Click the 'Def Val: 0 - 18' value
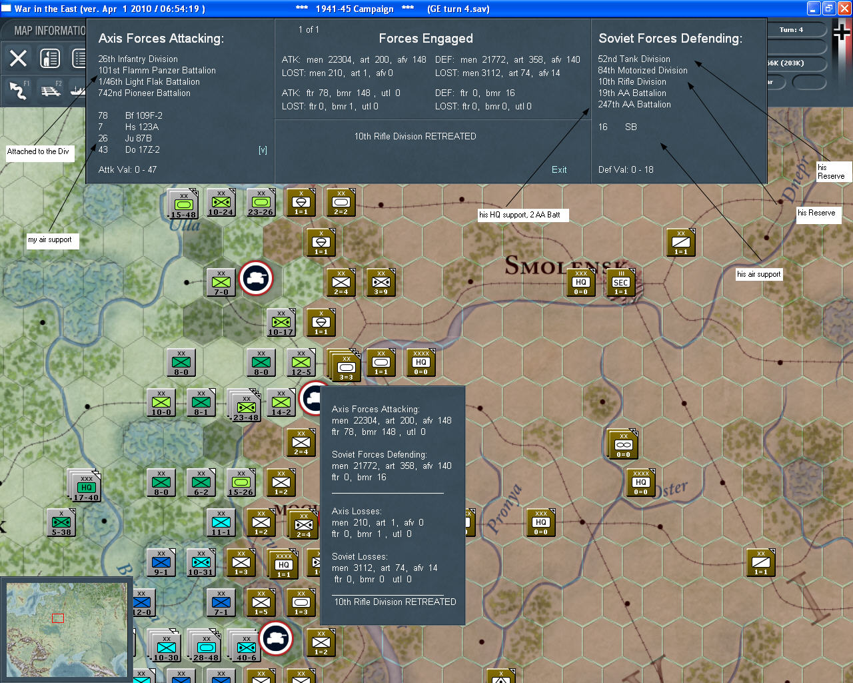Screen dimensions: 853x683 (x=626, y=169)
